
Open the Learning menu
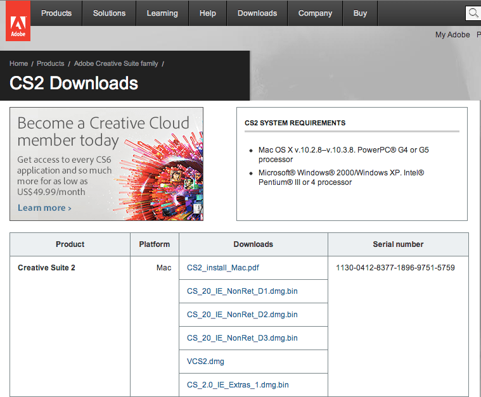[x=162, y=13]
